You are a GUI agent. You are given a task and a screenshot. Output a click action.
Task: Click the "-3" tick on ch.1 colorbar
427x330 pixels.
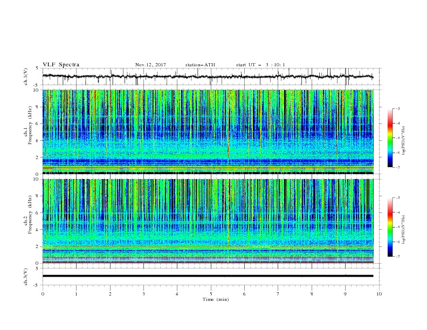(398, 108)
